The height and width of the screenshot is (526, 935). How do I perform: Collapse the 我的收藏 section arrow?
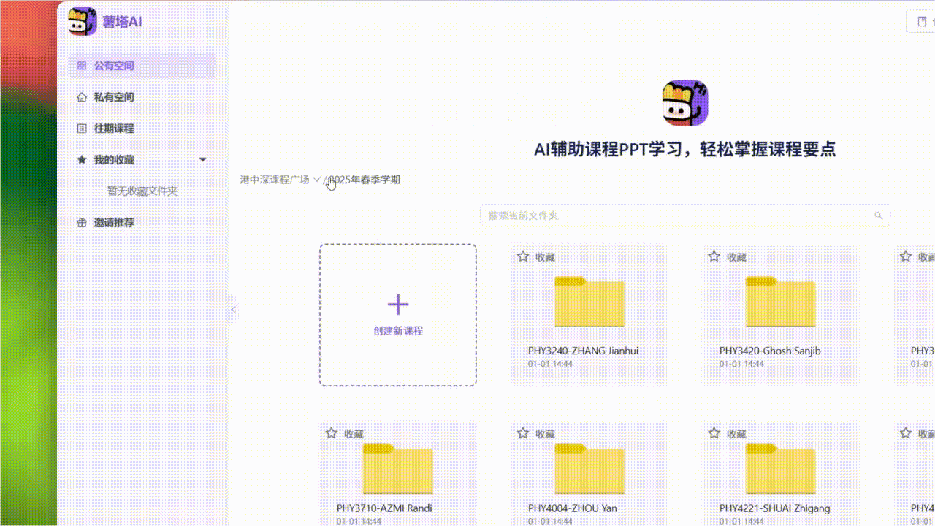(203, 160)
